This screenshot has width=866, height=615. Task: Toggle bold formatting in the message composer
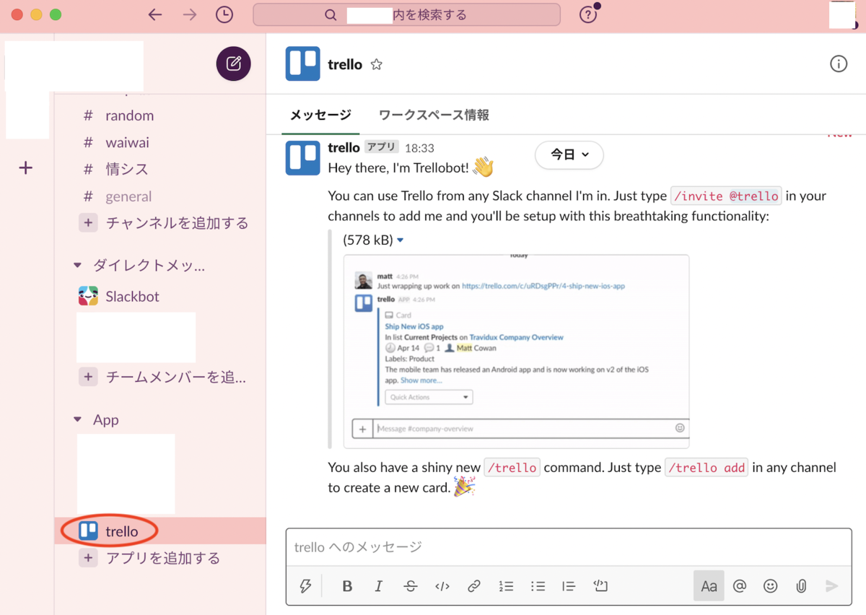347,585
